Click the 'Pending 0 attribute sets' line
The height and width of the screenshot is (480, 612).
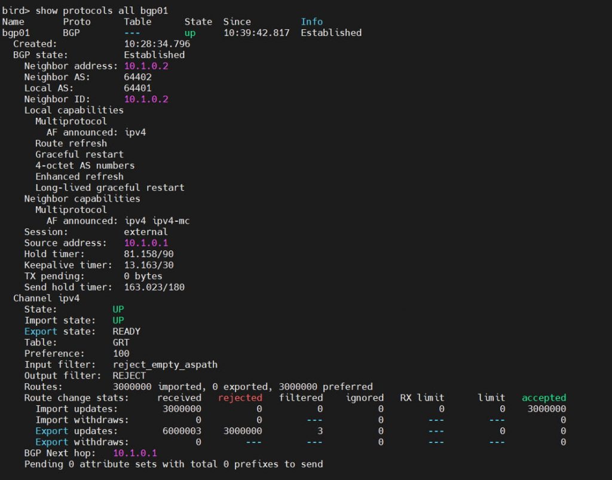[173, 464]
